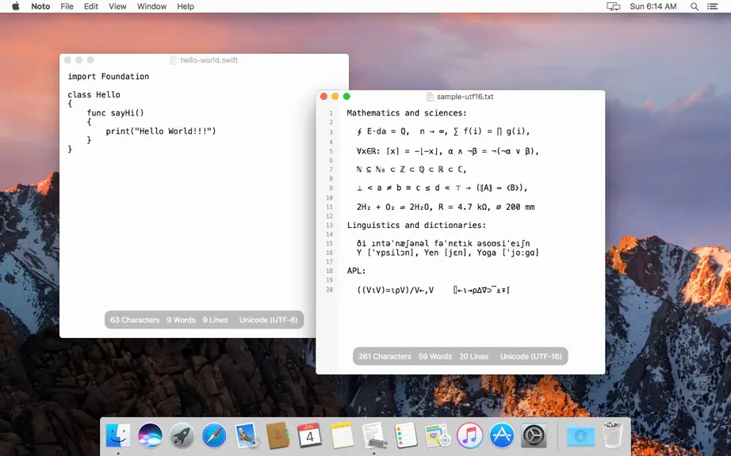Open the App Store dock icon
The image size is (731, 456).
pos(502,435)
